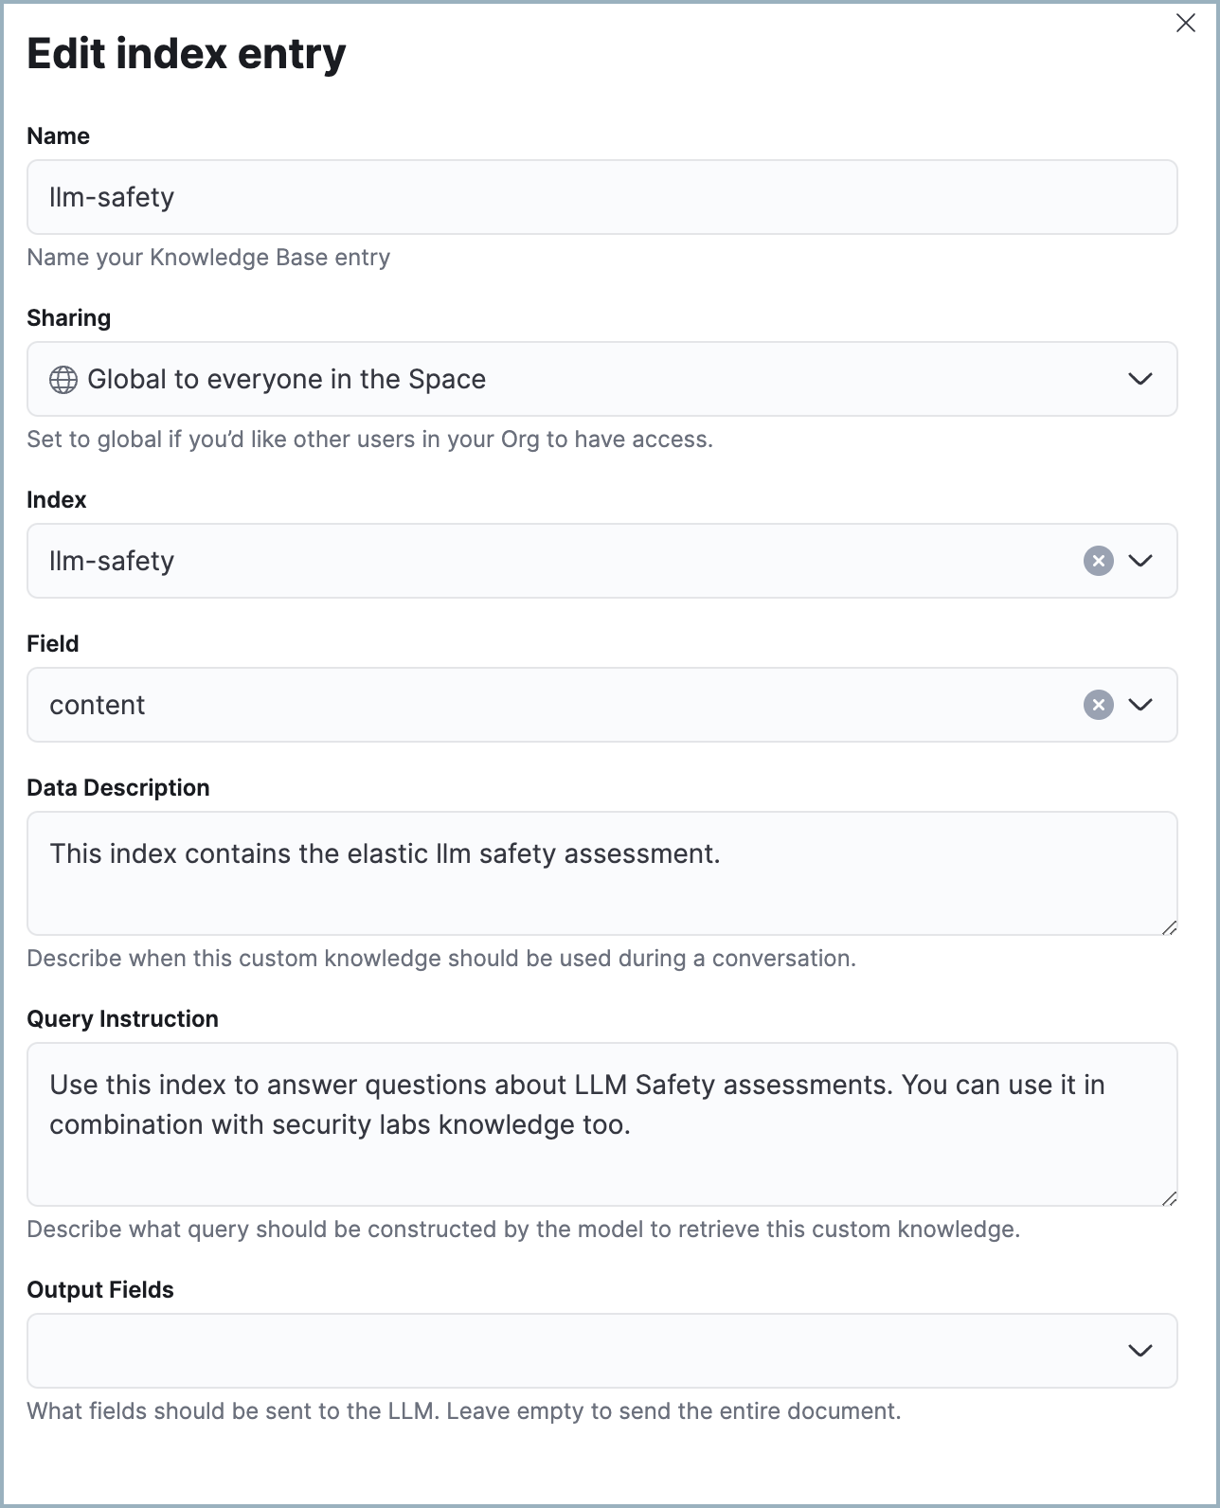The image size is (1220, 1508).
Task: Click the Data Description label
Action: coord(118,787)
